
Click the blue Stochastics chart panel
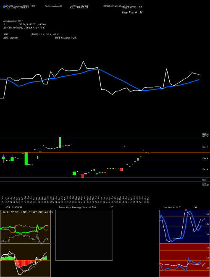pyautogui.click(x=184, y=227)
